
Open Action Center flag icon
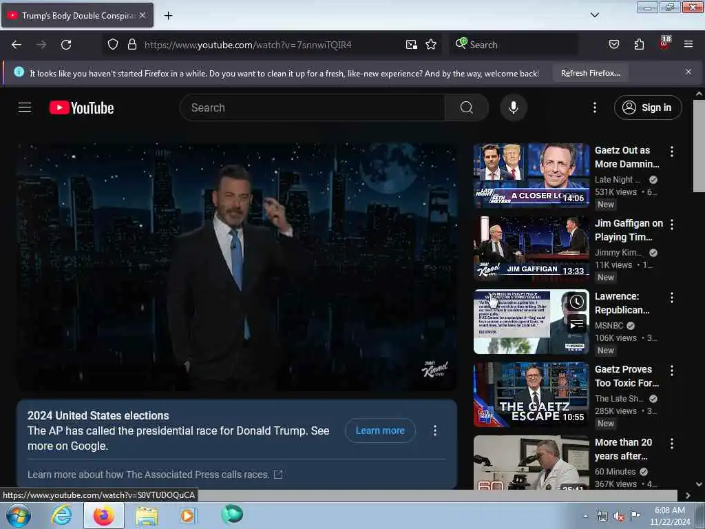pos(635,516)
